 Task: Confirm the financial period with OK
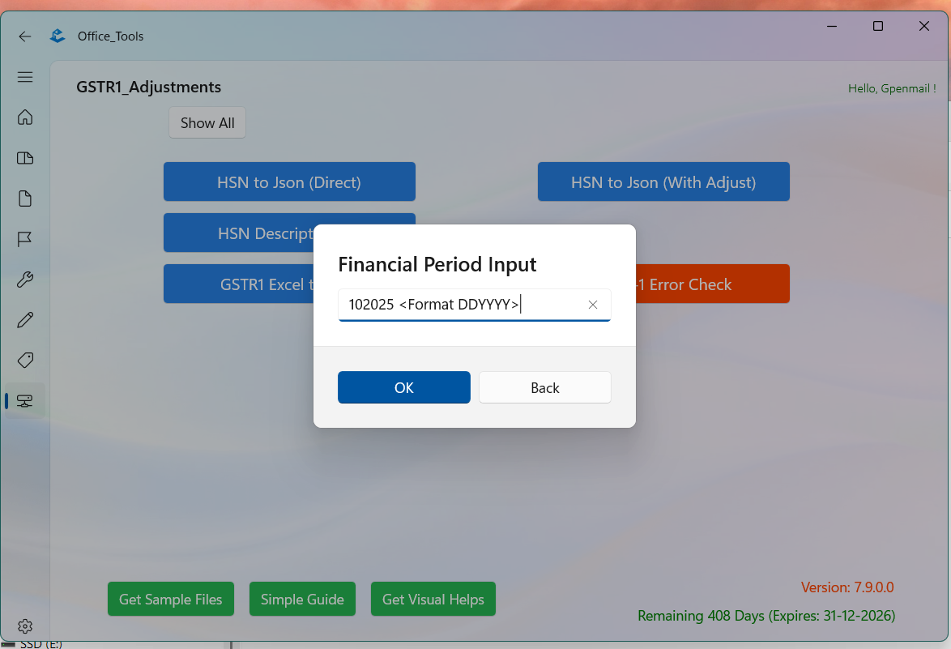point(403,387)
